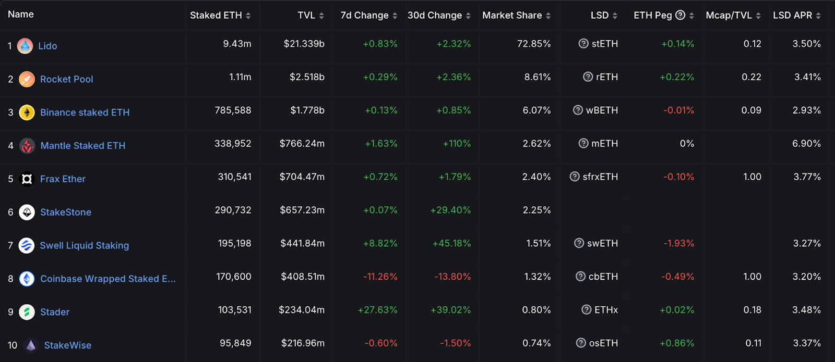
Task: Sort by Market Share column
Action: click(548, 16)
